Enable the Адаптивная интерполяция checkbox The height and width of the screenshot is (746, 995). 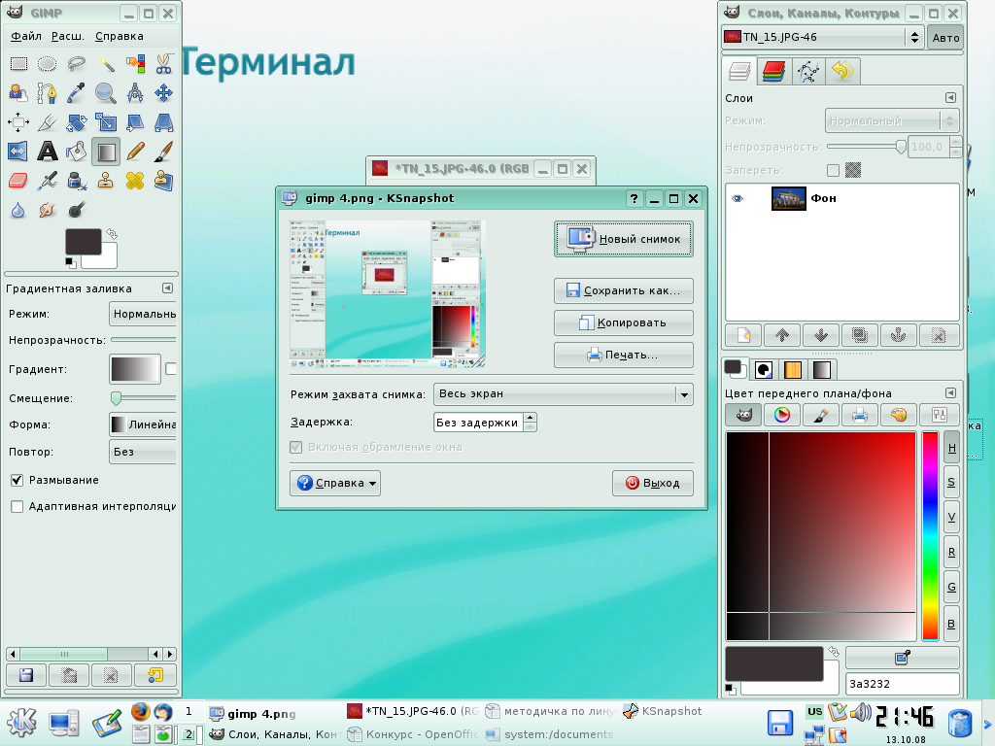point(17,506)
